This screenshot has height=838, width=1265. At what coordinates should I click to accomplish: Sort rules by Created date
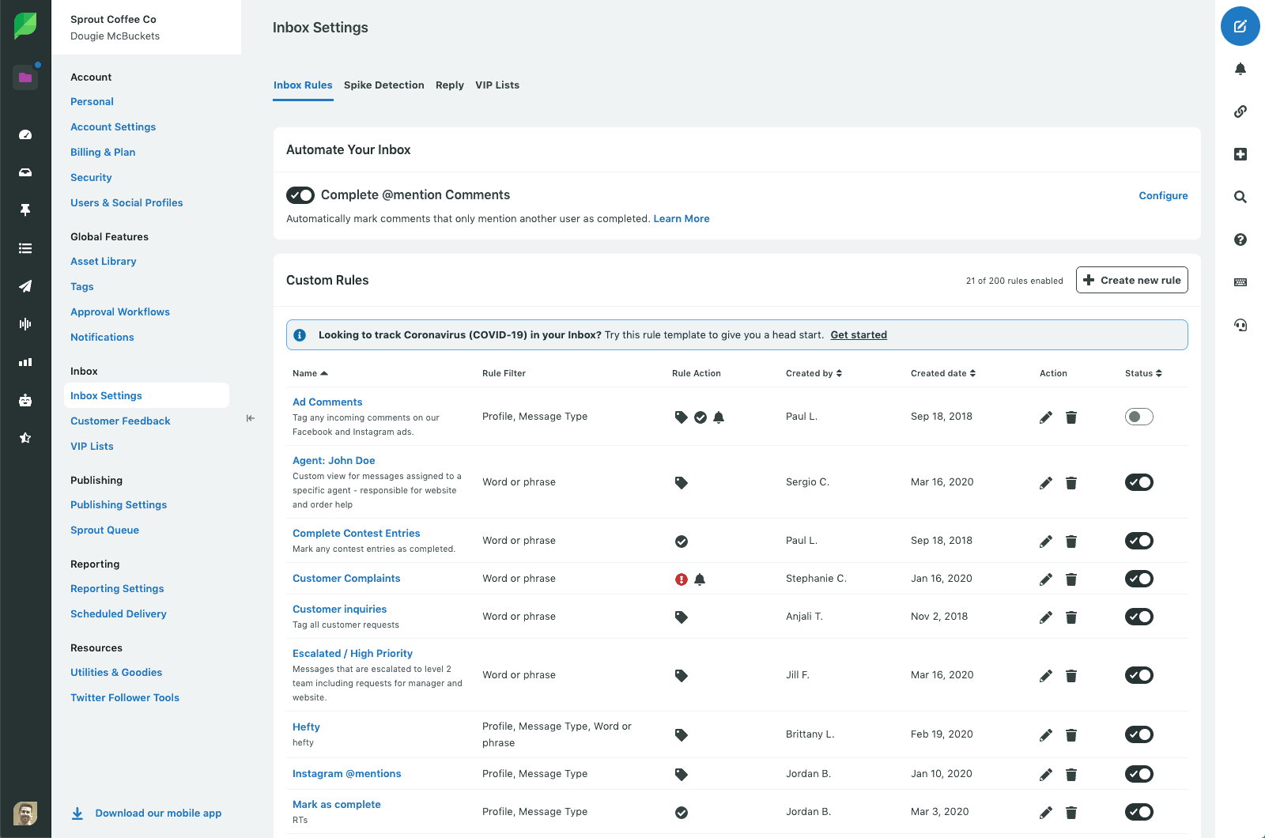click(942, 373)
